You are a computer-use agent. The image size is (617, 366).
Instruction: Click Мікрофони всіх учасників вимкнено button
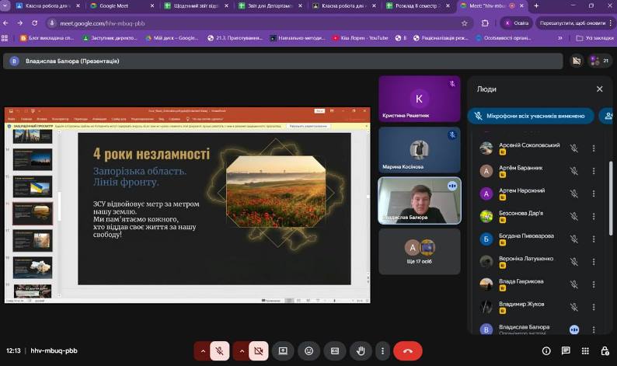531,116
